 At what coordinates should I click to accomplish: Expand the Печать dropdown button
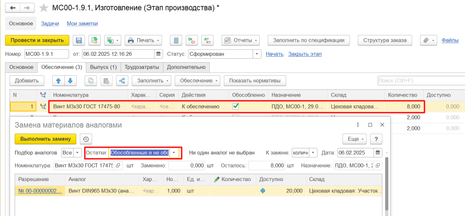point(143,40)
